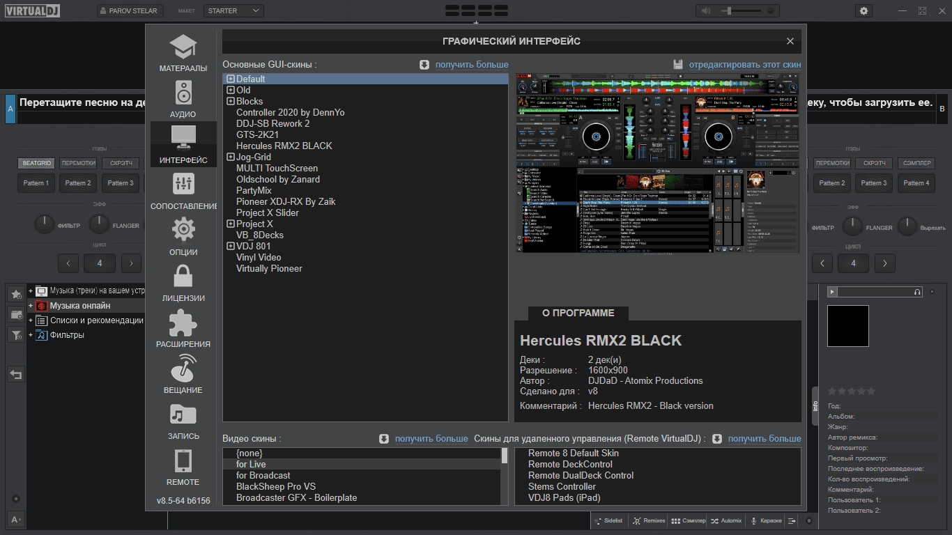Click the download icon for GUI skins
This screenshot has height=535, width=952.
point(424,65)
